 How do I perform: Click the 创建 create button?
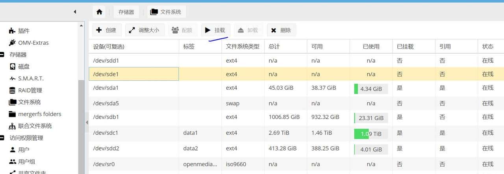106,30
